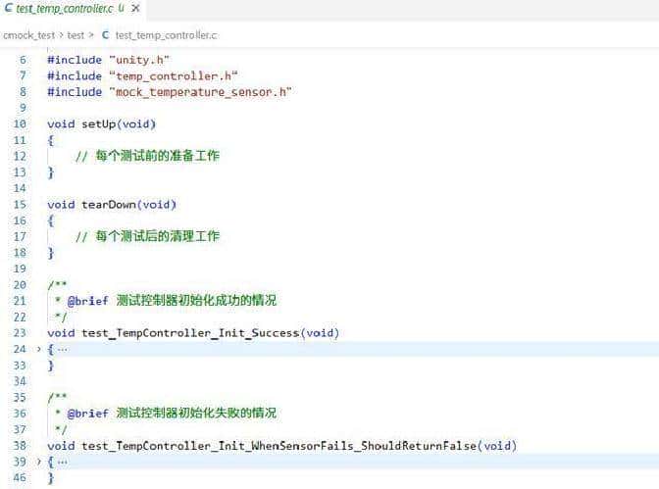Click the @brief 测试控制器初始化失败的情况 comment

[x=172, y=414]
